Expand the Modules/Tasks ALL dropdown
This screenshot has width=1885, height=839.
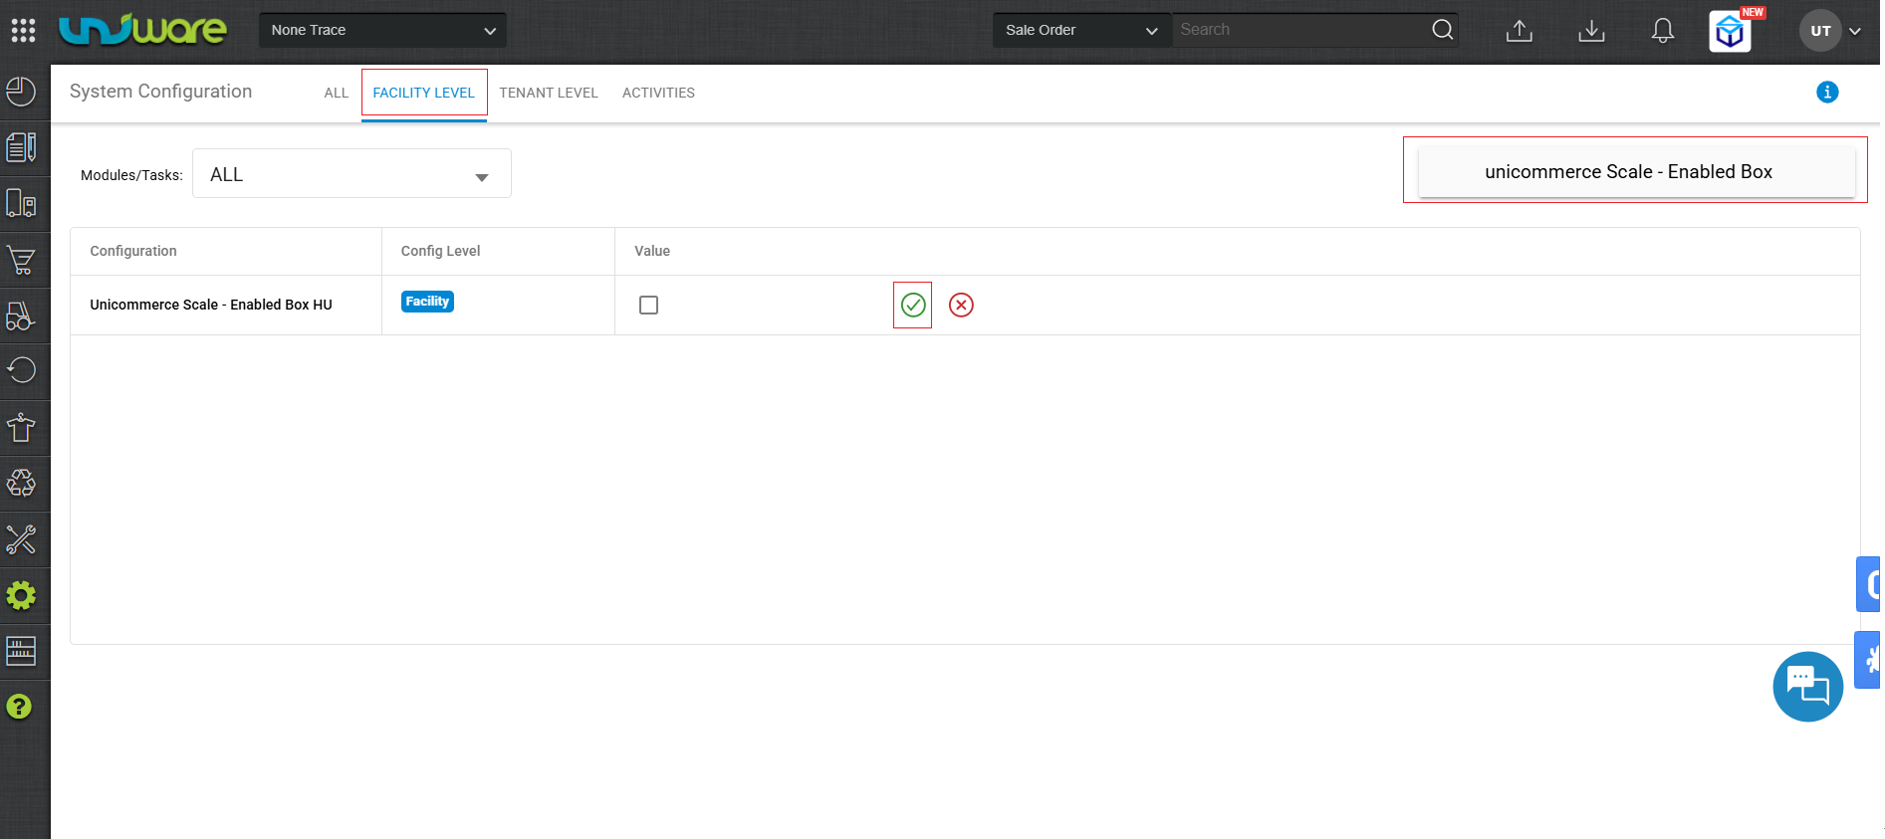click(x=352, y=174)
